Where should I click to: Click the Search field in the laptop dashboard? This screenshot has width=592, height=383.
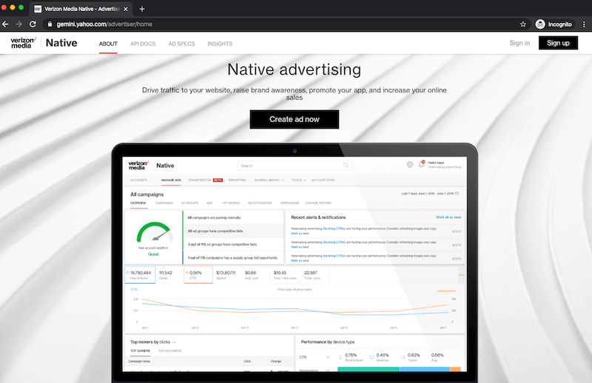(x=294, y=166)
